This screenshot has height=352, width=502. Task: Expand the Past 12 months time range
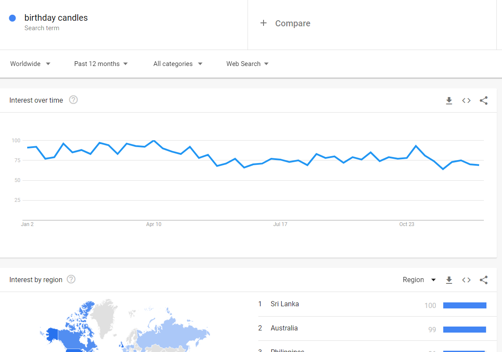[101, 64]
